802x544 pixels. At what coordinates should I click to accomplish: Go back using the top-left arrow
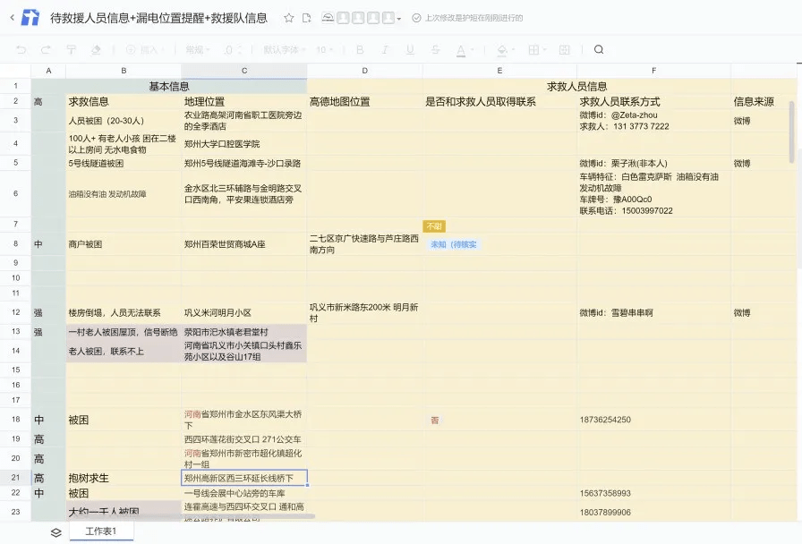(13, 18)
